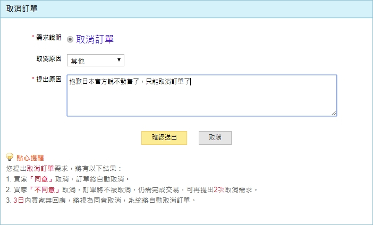Screen dimensions: 373x225
Task: Click the reminder line starting 3日內買家無回應
Action: coord(100,200)
